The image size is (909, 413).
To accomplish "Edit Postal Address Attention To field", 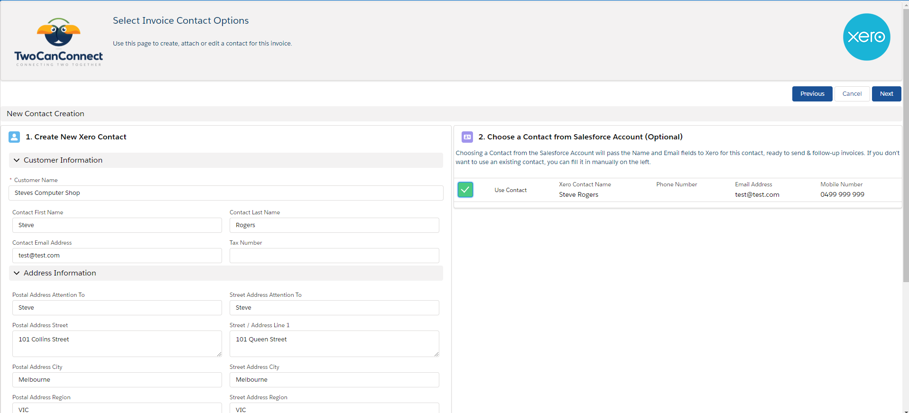I will coord(117,308).
